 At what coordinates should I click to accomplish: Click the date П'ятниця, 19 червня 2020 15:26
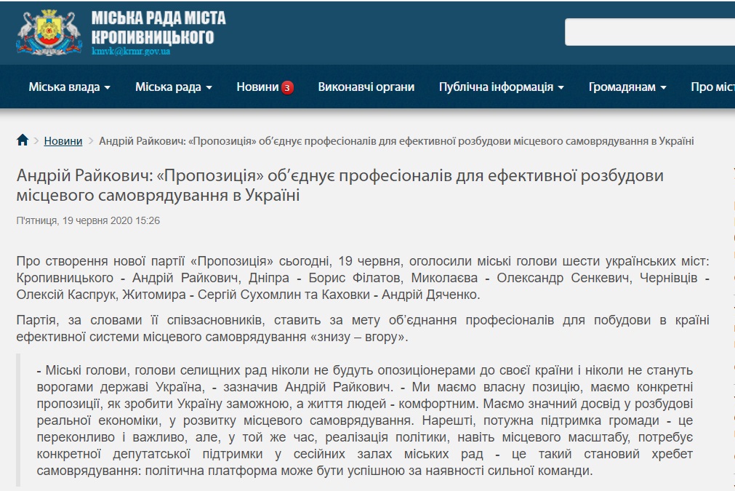(x=88, y=220)
